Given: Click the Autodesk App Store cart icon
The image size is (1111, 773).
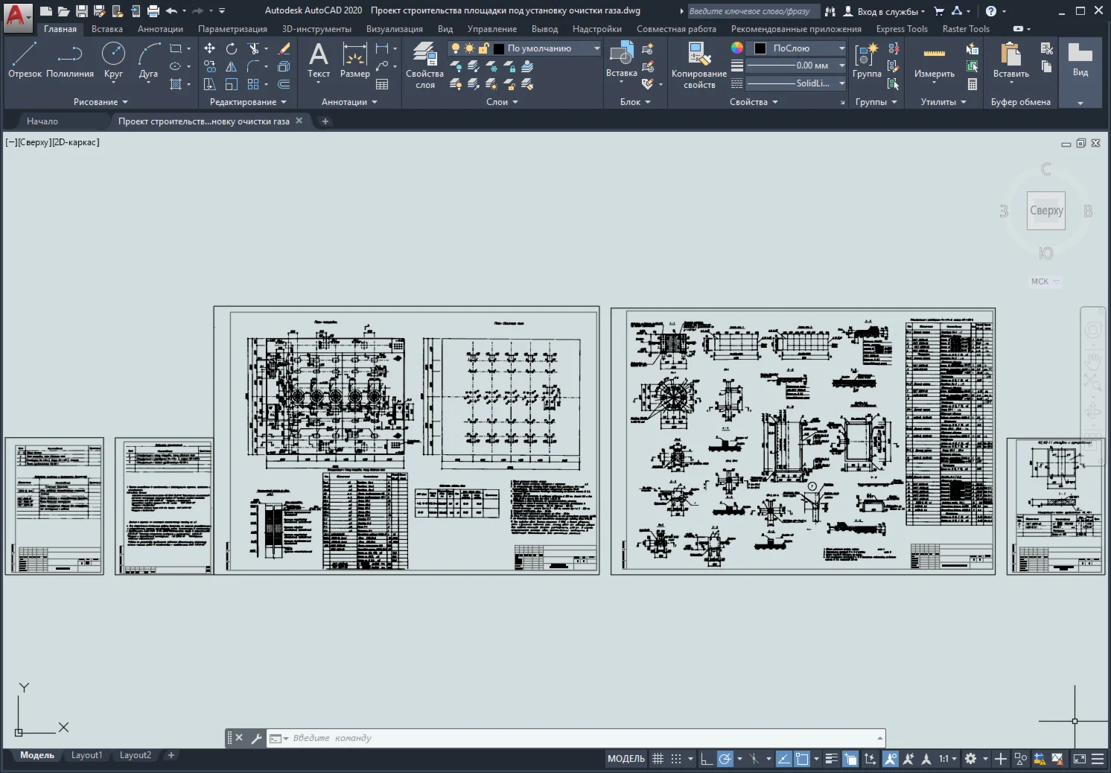Looking at the screenshot, I should [939, 10].
